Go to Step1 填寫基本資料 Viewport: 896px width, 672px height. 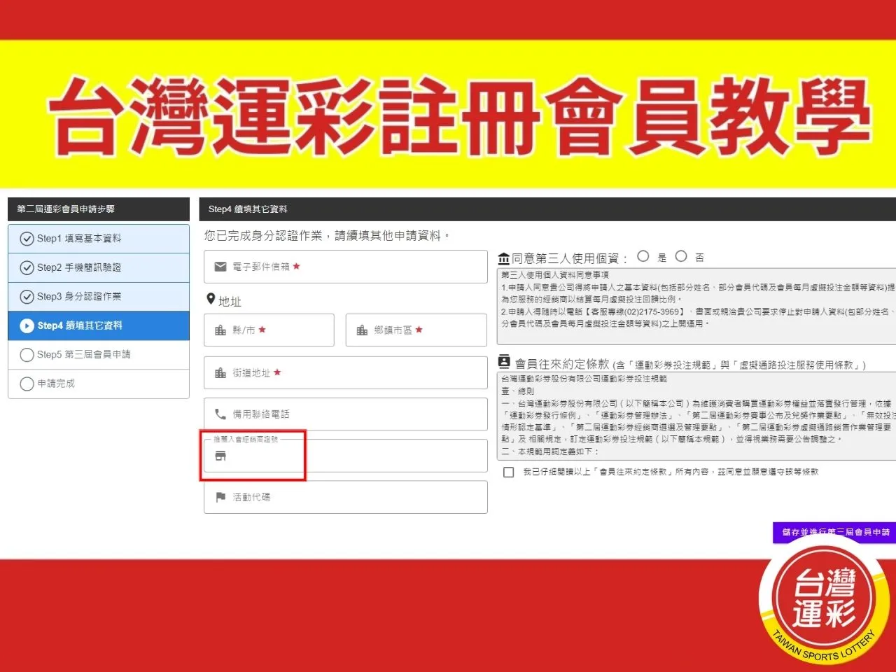click(x=99, y=239)
